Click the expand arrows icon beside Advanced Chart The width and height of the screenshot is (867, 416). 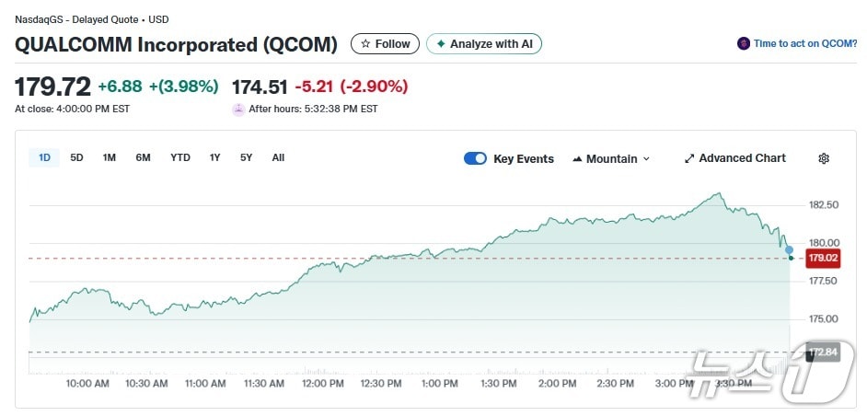pyautogui.click(x=689, y=158)
